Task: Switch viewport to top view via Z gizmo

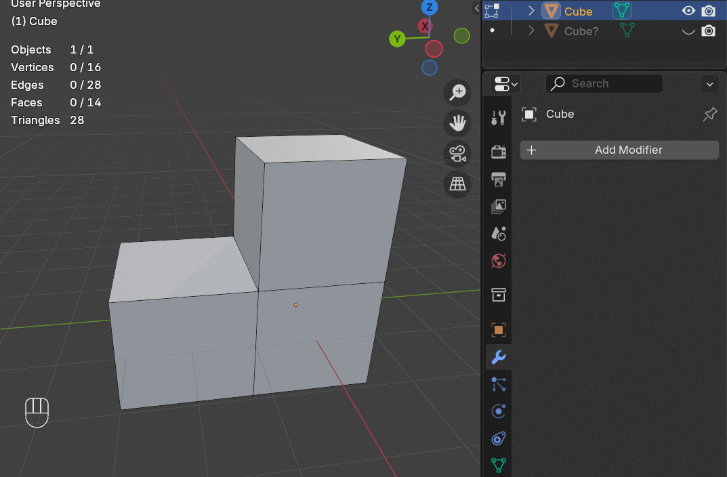Action: (430, 7)
